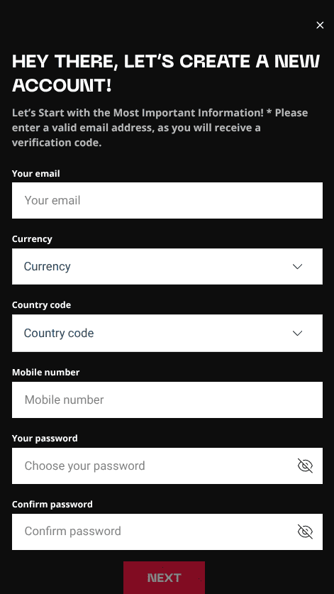The height and width of the screenshot is (594, 334).
Task: Click the verification code instruction paragraph
Action: tap(160, 128)
